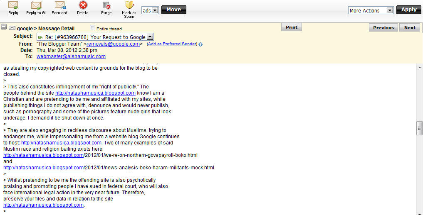Click the Print button
The width and height of the screenshot is (423, 215).
291,27
